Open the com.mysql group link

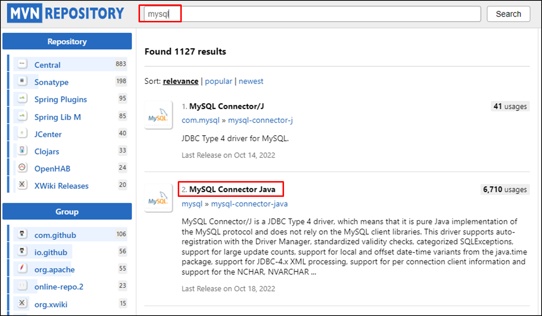[200, 120]
